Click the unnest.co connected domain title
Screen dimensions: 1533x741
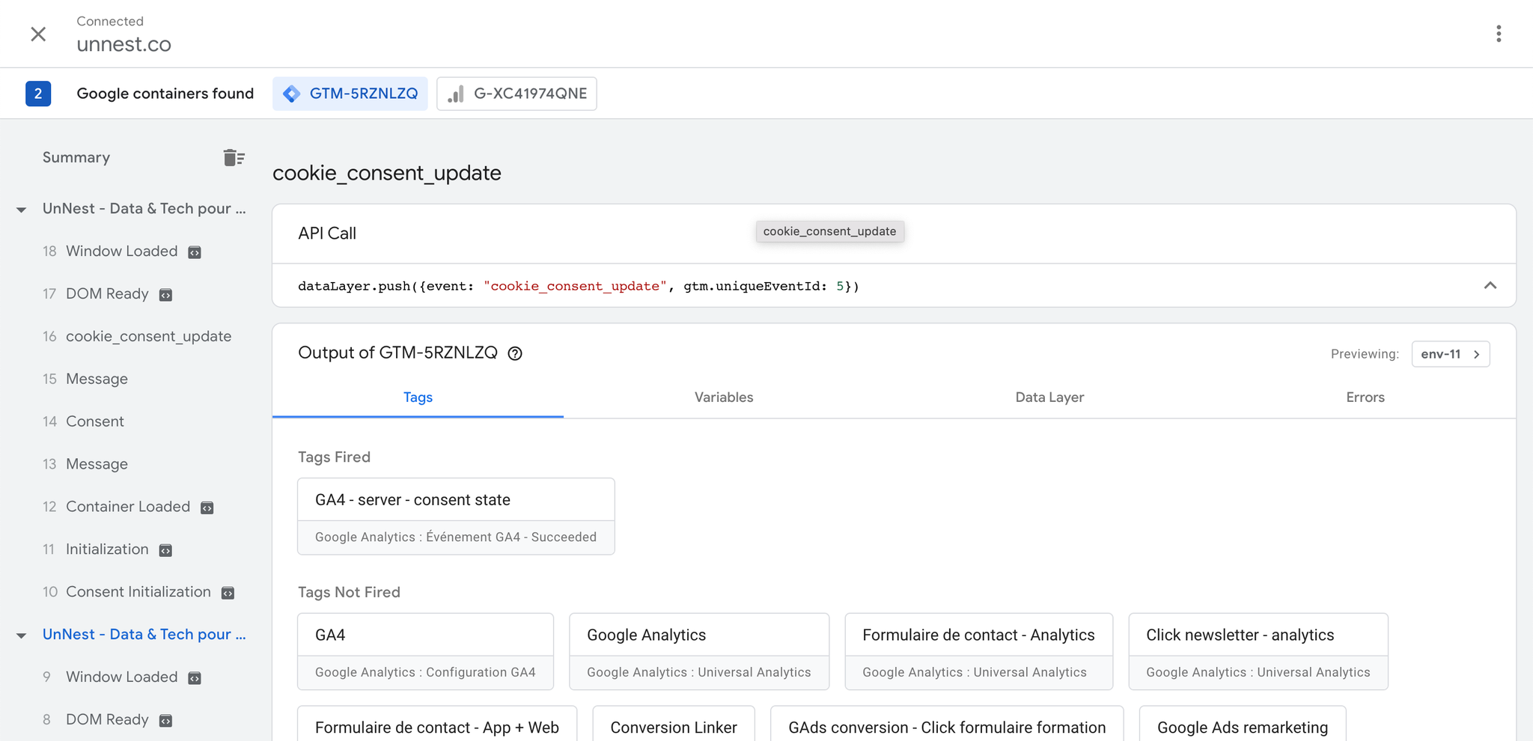(124, 44)
